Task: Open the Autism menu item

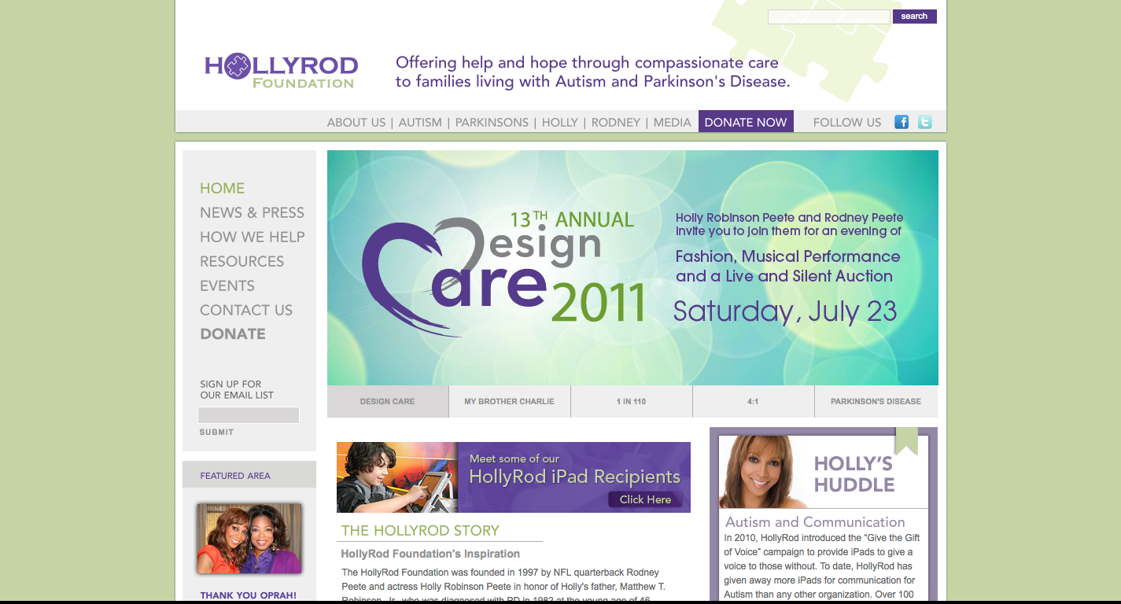Action: point(420,123)
